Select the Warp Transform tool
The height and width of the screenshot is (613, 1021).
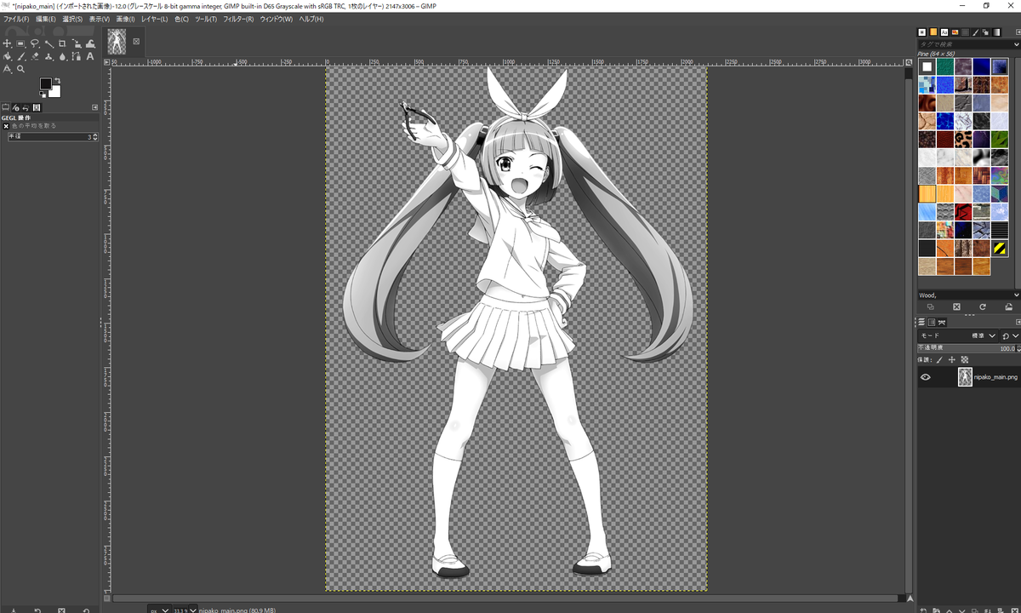point(90,43)
